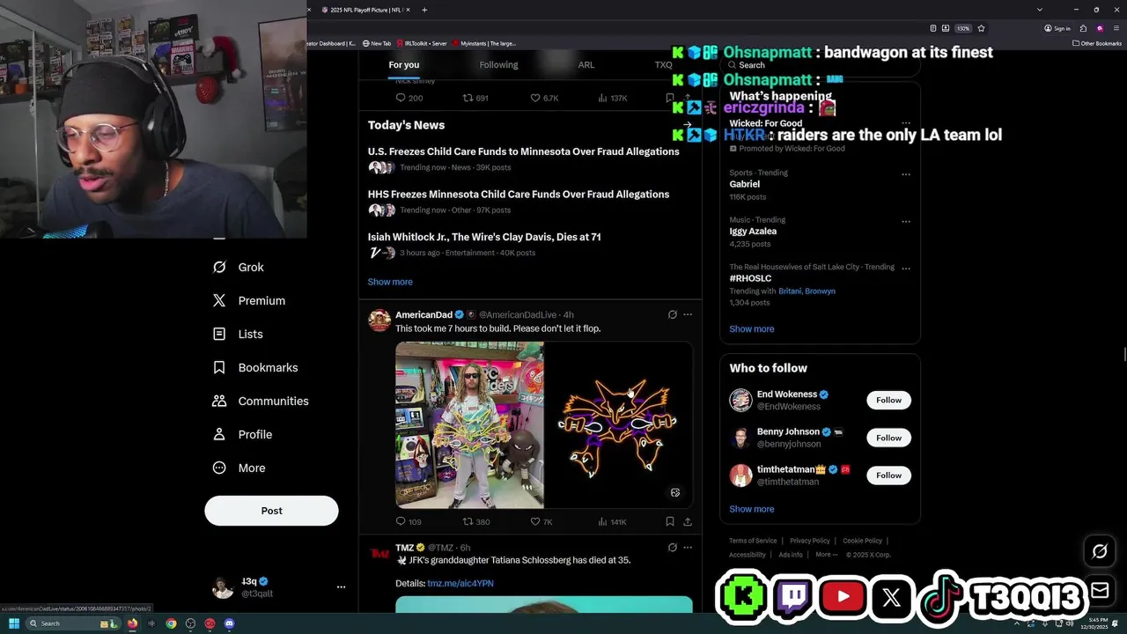Screen dimensions: 1127x634
Task: Open Grok from the sidebar
Action: point(238,267)
